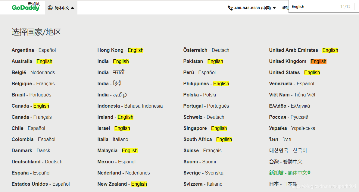Pick Canada - Français
Viewport: 359px width, 192px height.
pos(32,117)
